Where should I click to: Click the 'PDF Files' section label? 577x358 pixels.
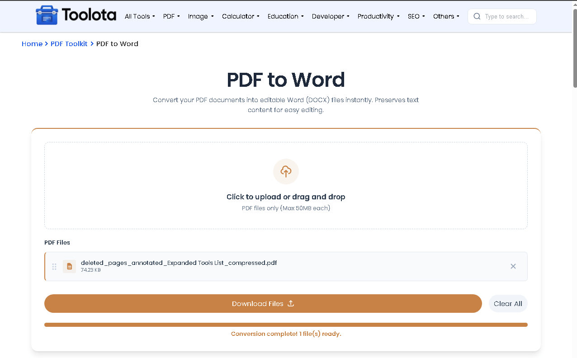point(57,243)
